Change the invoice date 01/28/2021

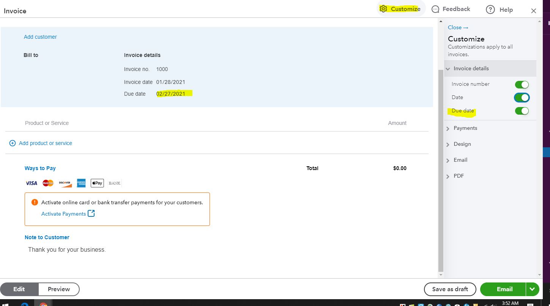tap(171, 82)
